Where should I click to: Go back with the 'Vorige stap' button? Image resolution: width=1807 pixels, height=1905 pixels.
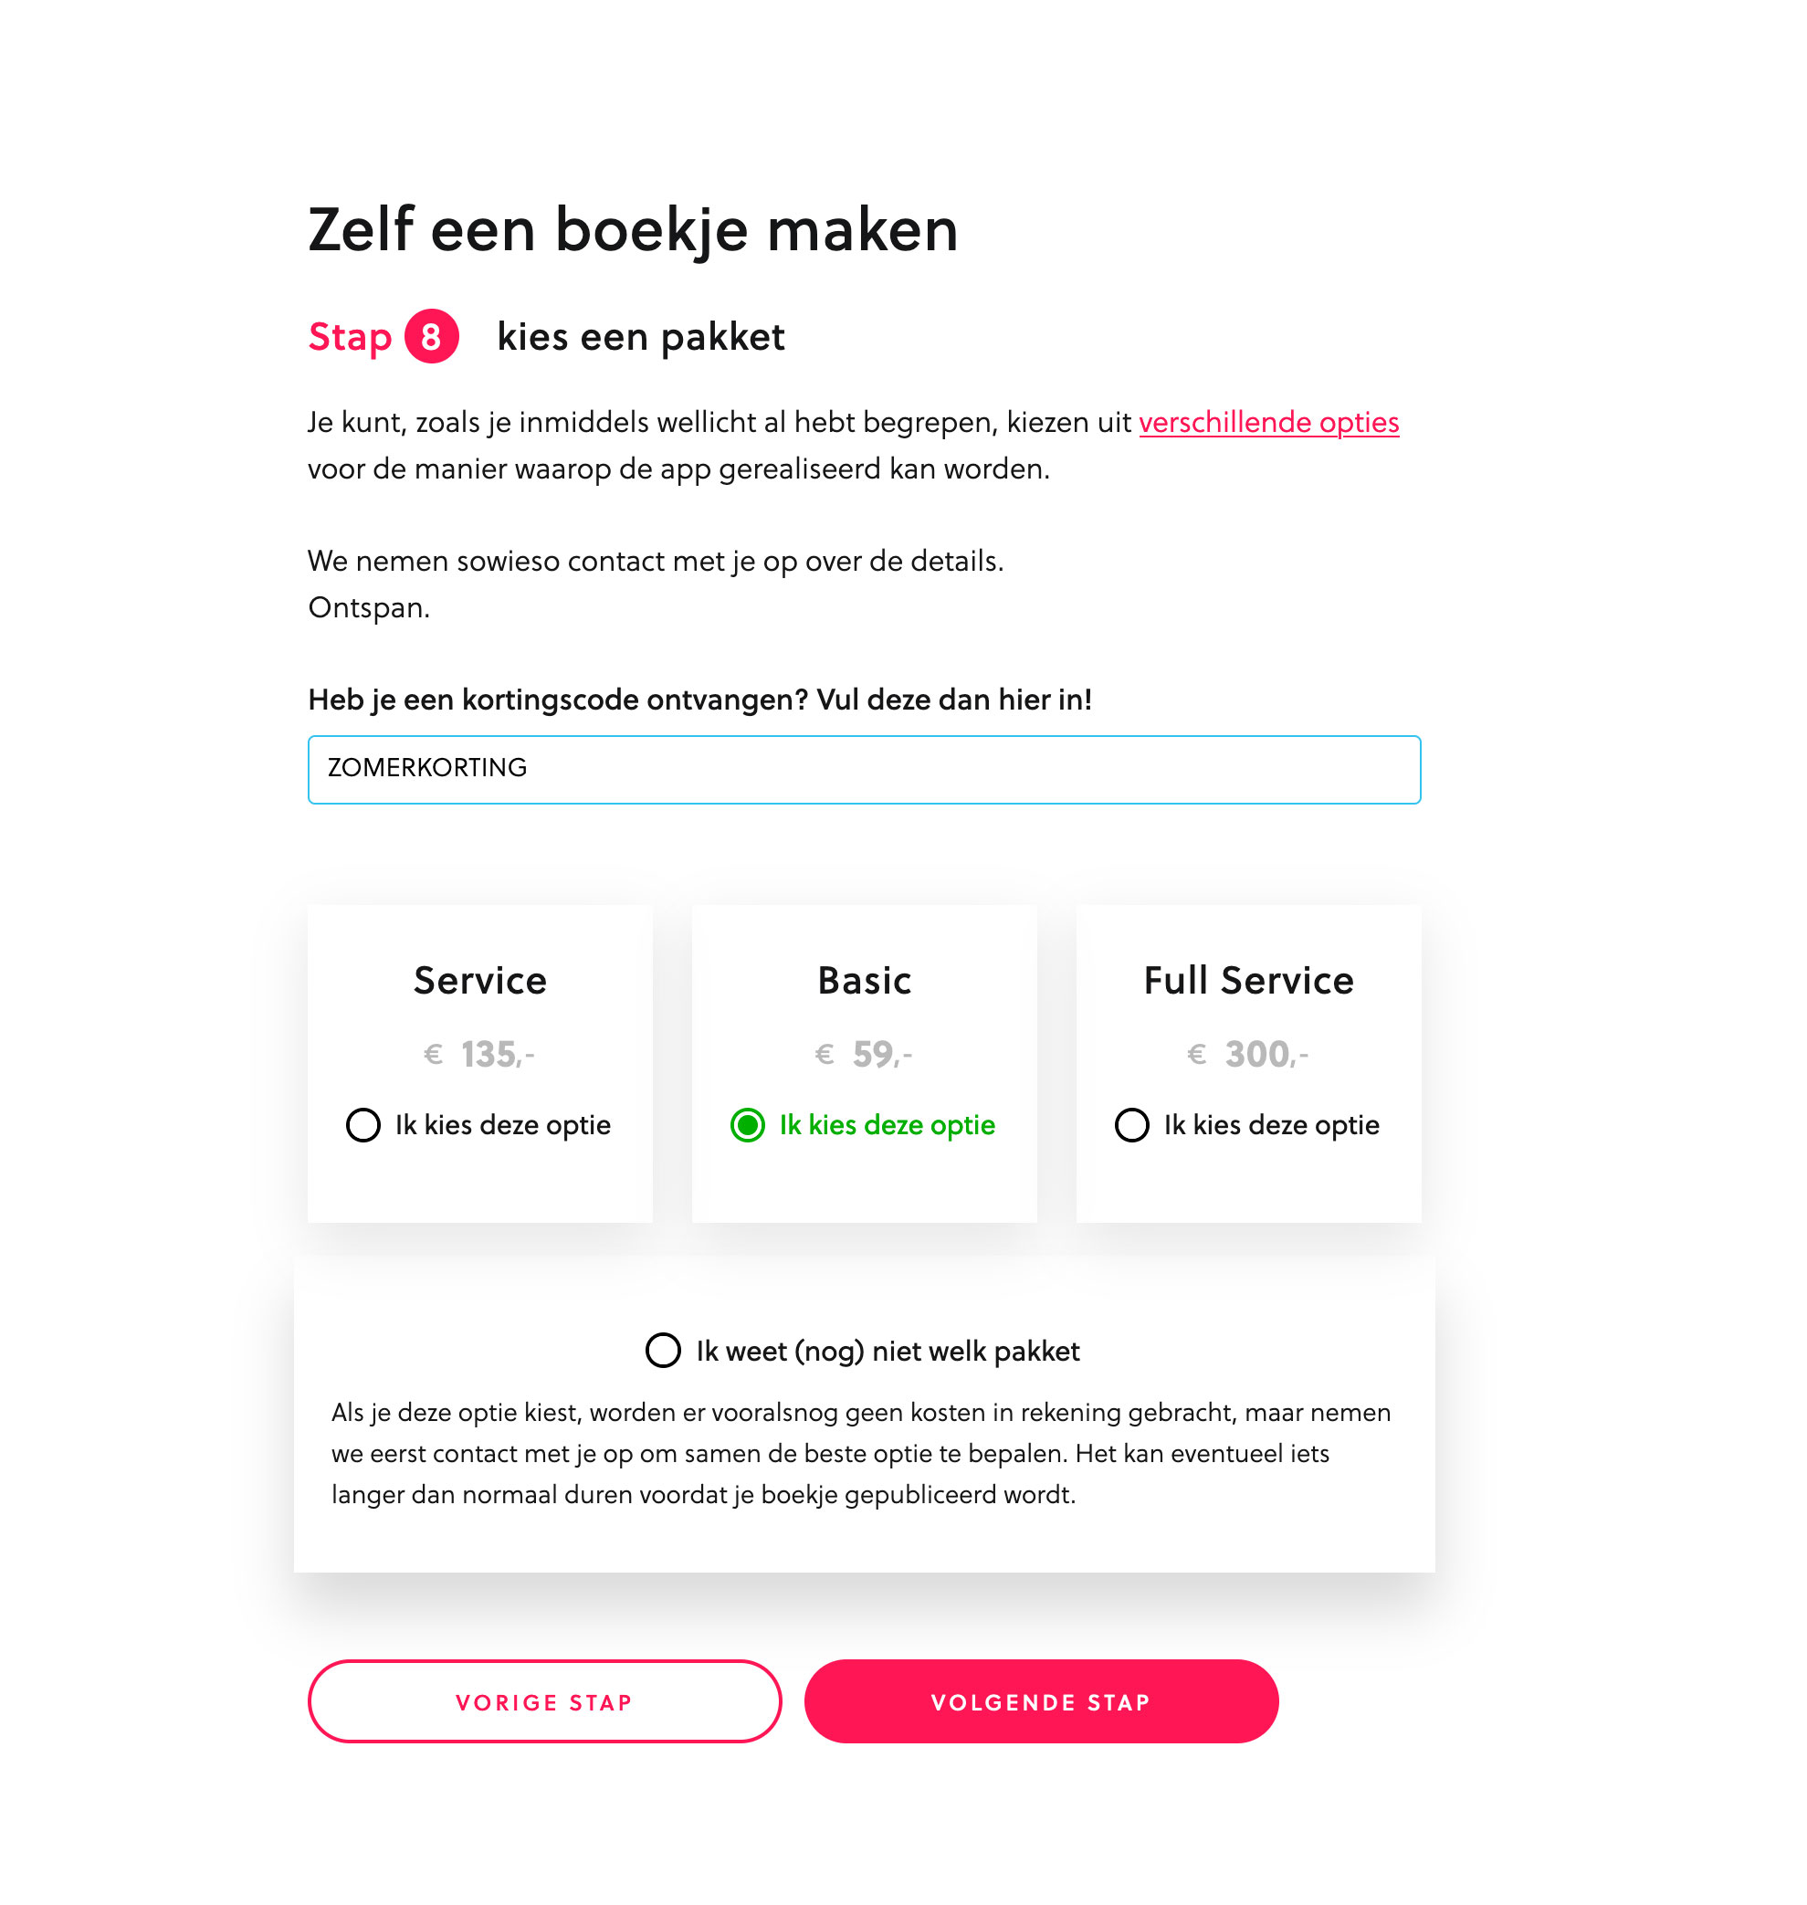point(544,1700)
